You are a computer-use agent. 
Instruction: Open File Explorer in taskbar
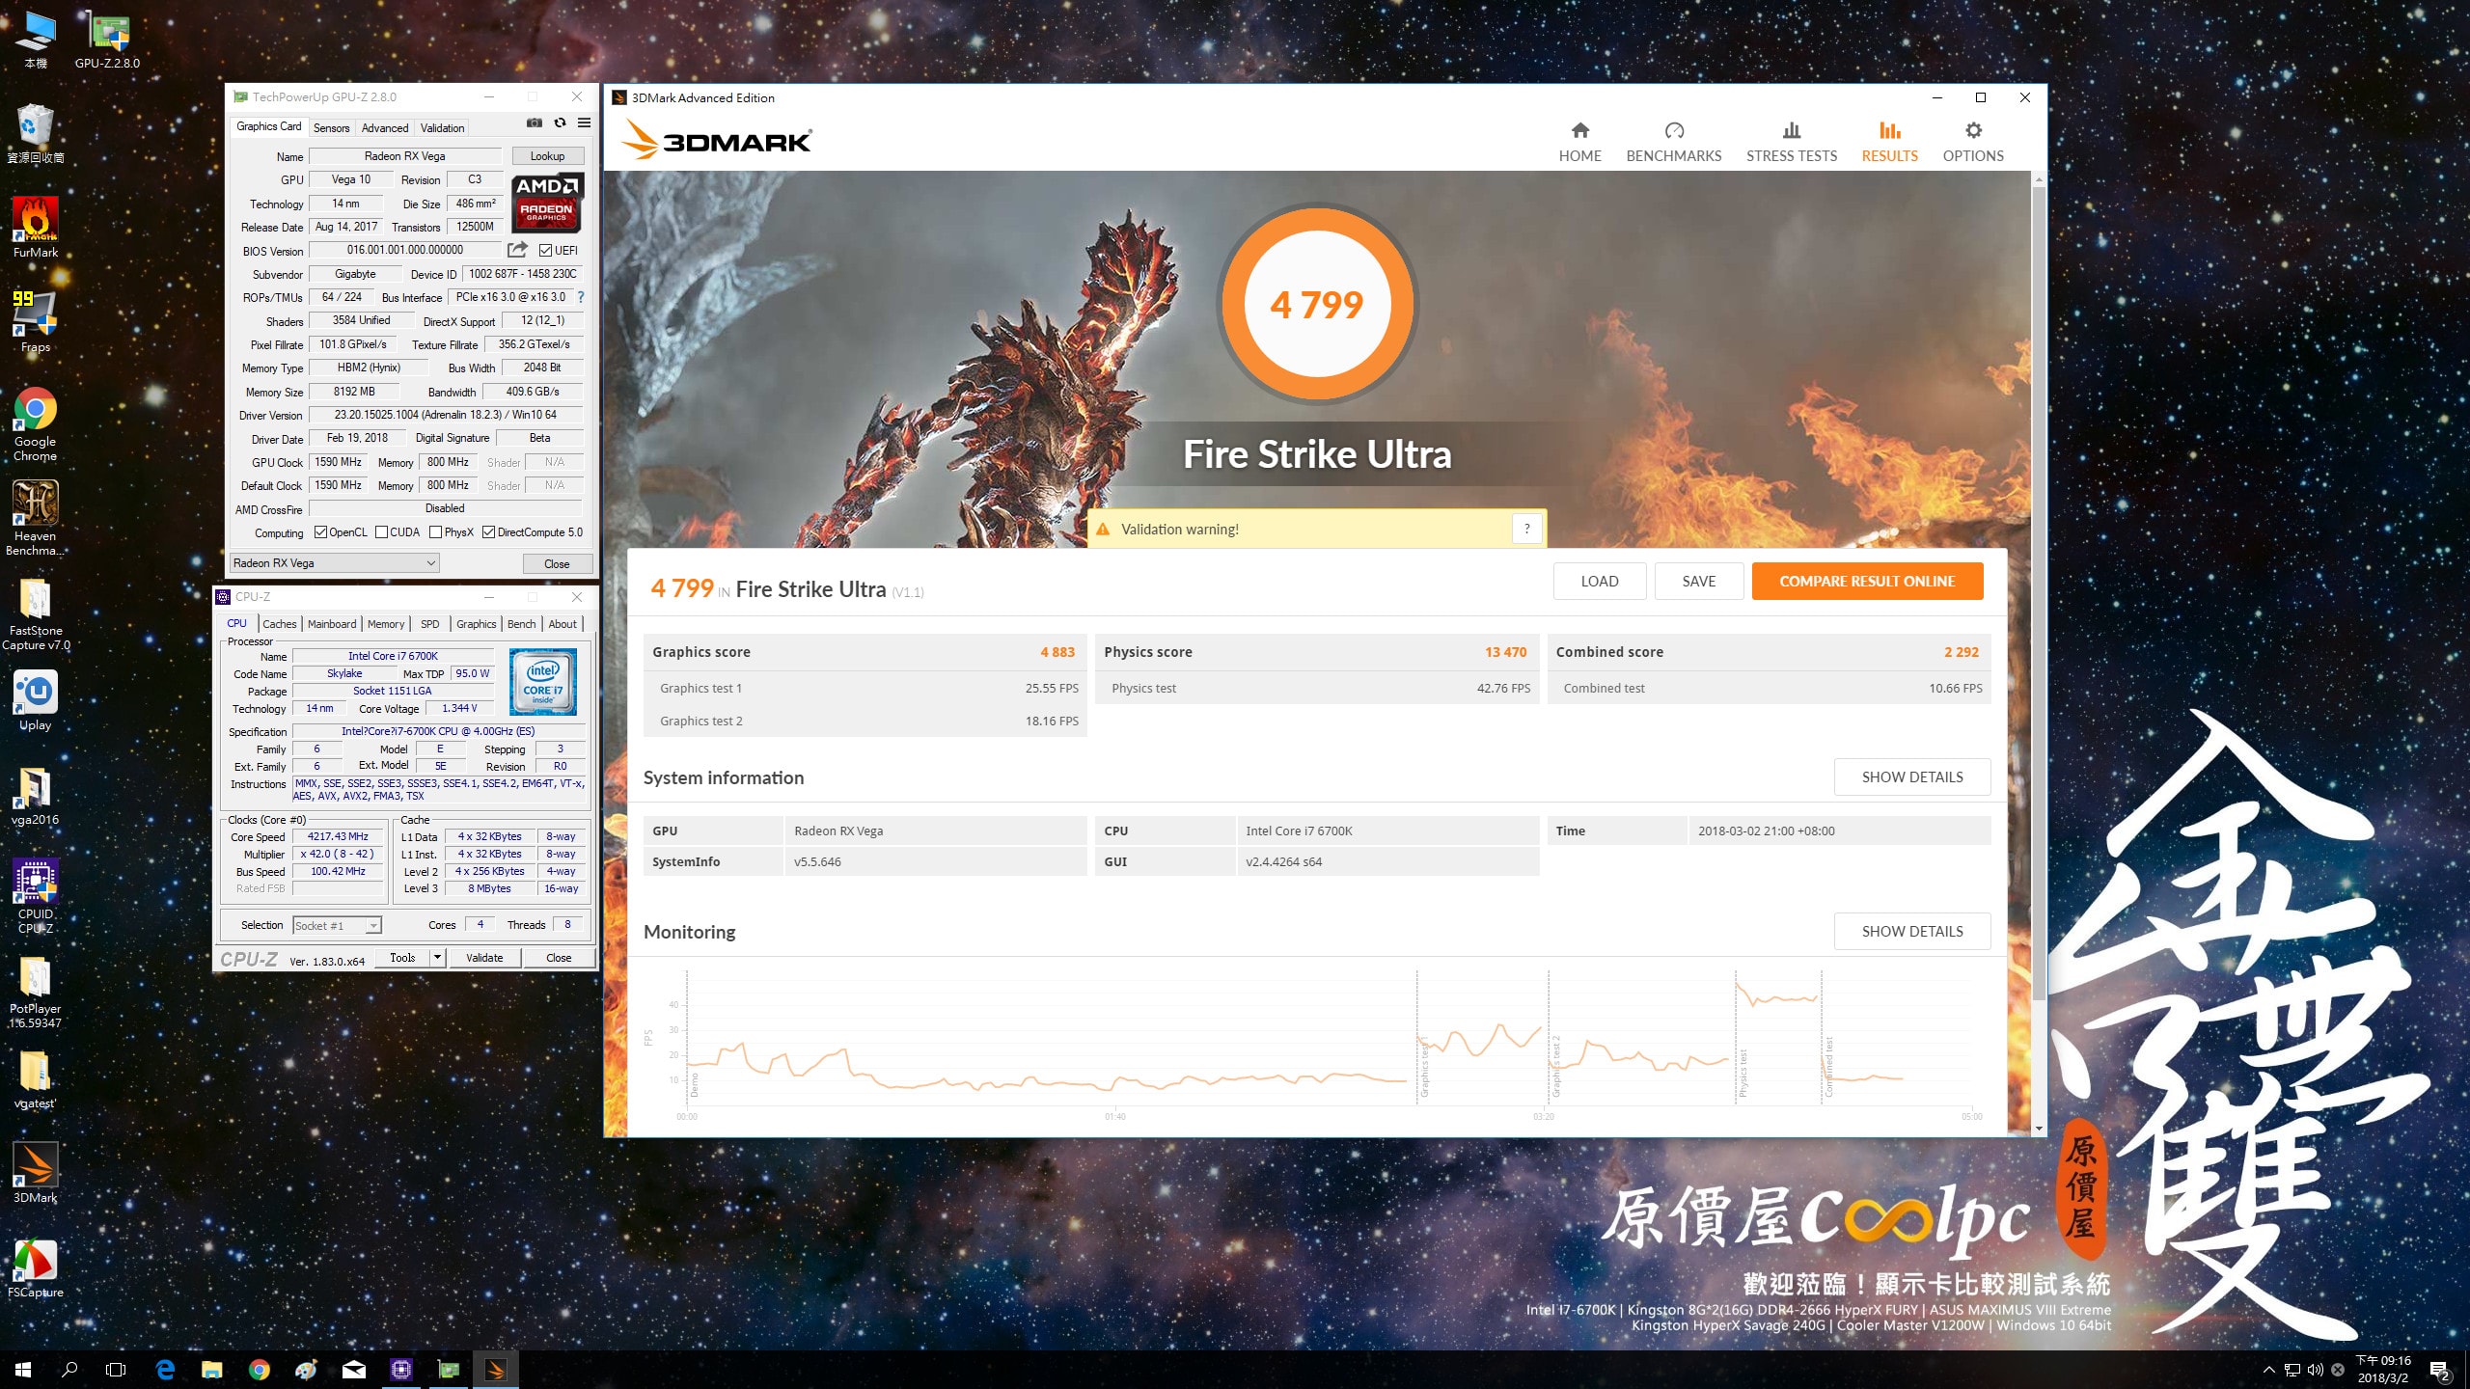[x=211, y=1369]
